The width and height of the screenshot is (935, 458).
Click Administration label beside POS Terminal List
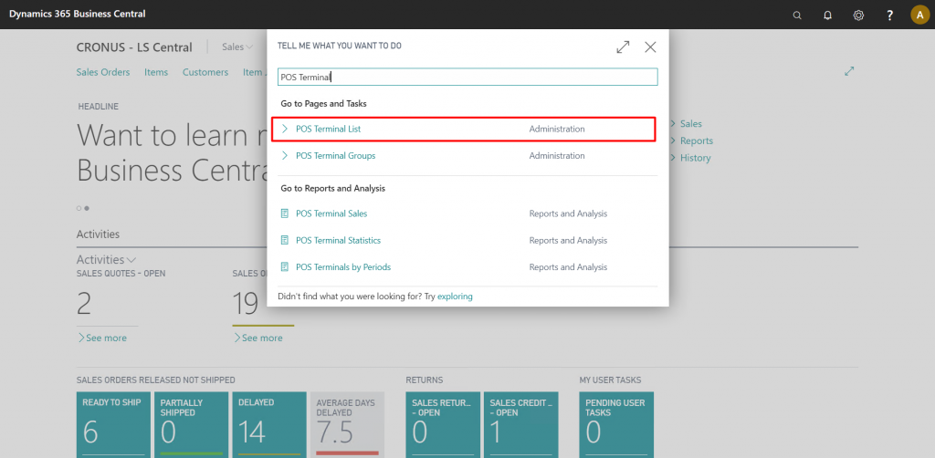pyautogui.click(x=557, y=129)
